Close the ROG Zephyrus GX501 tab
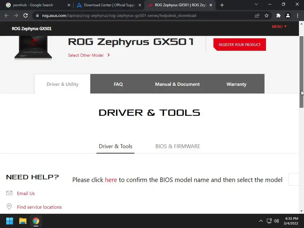 point(211,5)
